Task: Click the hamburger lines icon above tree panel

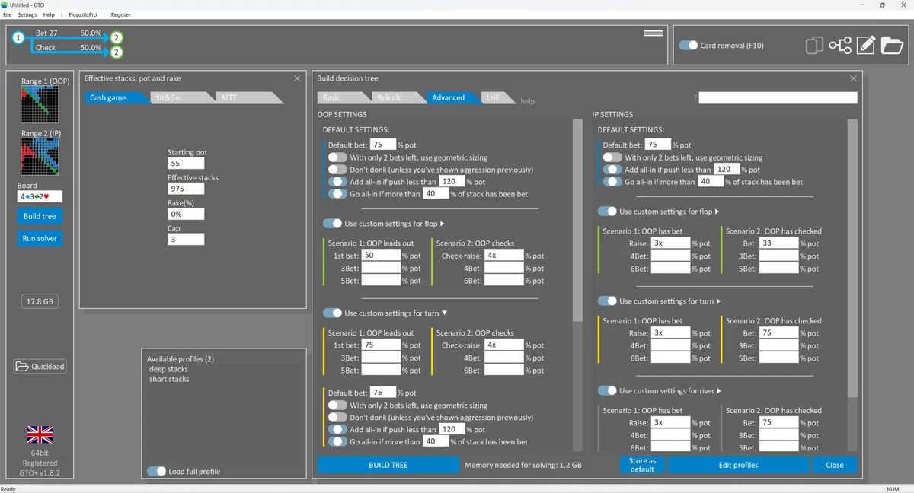Action: 653,33
